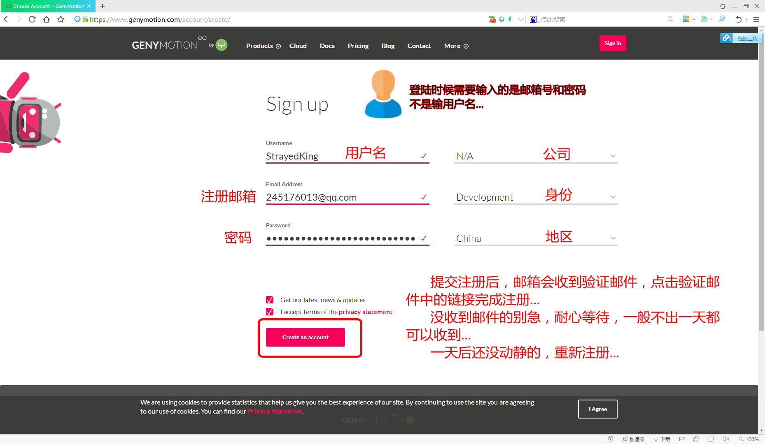Click the green padlock security icon
Viewport: 765px width, 444px height.
click(85, 19)
